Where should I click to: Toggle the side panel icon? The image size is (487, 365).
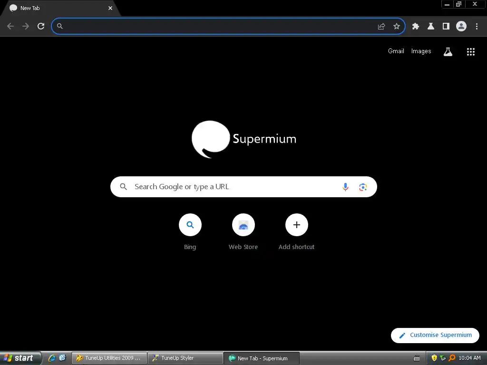446,27
